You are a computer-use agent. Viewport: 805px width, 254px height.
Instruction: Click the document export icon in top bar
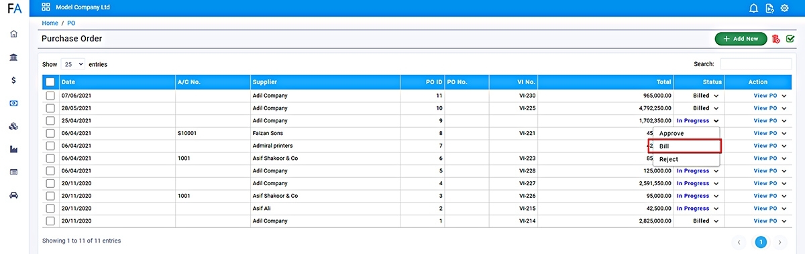point(769,8)
